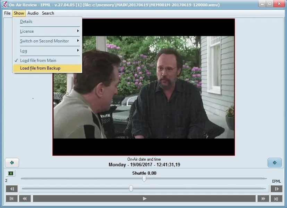The width and height of the screenshot is (287, 208).
Task: Start playback with the wide play button
Action: 144,199
